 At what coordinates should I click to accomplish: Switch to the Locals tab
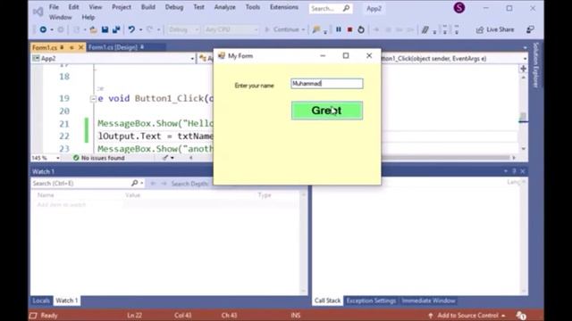tap(41, 300)
